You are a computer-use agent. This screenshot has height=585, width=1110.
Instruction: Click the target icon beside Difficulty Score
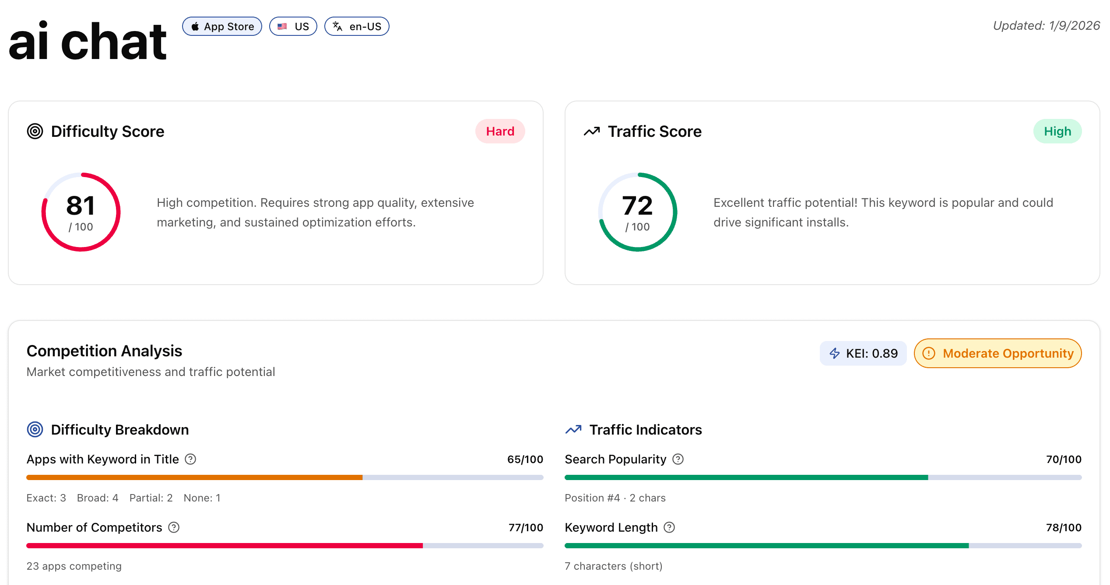pos(35,131)
